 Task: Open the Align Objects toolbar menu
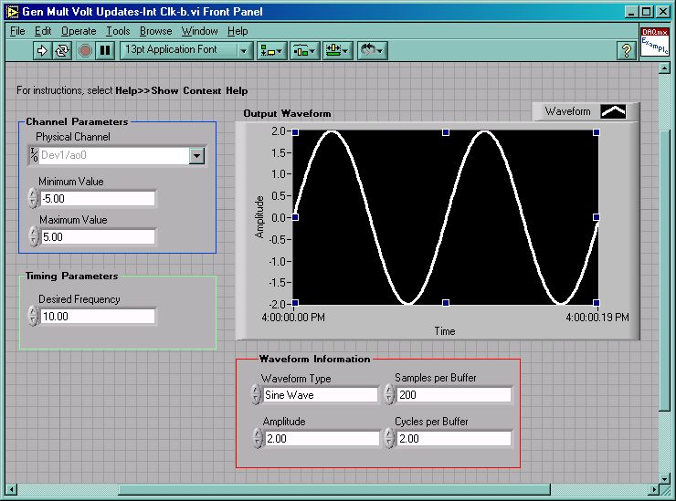click(x=271, y=51)
